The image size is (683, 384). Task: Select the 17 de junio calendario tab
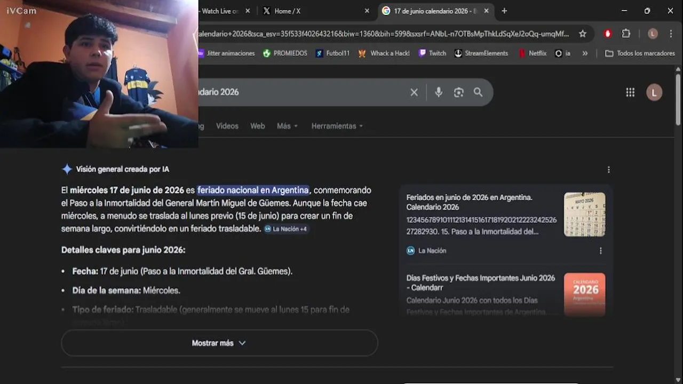point(435,11)
